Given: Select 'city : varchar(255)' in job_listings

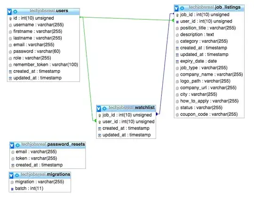Looking at the screenshot, I should point(209,94).
